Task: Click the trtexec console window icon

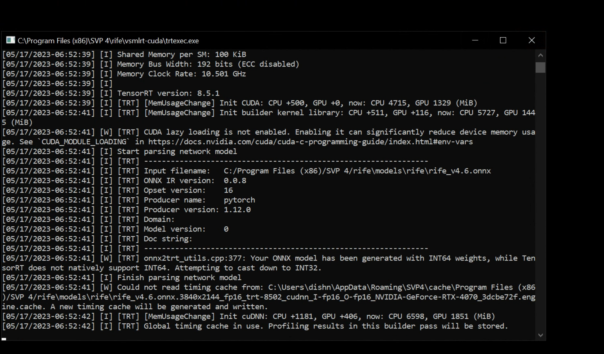Action: pyautogui.click(x=10, y=40)
